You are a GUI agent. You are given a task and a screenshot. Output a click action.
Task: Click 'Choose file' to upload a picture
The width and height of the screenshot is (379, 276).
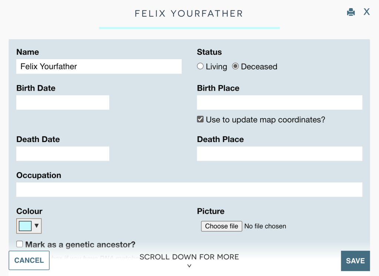click(221, 226)
